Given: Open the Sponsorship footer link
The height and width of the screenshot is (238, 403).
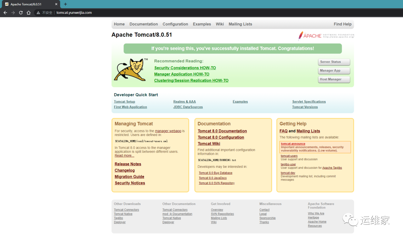Looking at the screenshot, I should point(267,218).
